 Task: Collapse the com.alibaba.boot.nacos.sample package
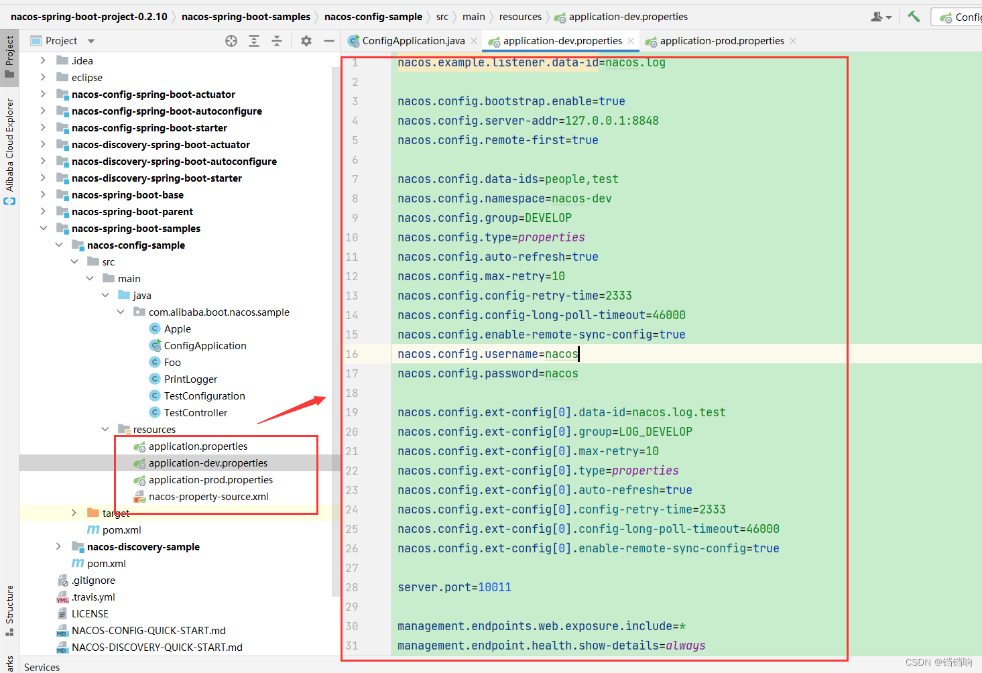coord(120,312)
